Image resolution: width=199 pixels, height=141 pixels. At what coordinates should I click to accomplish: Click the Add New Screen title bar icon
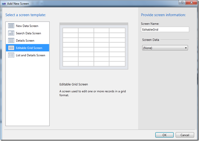point(4,4)
